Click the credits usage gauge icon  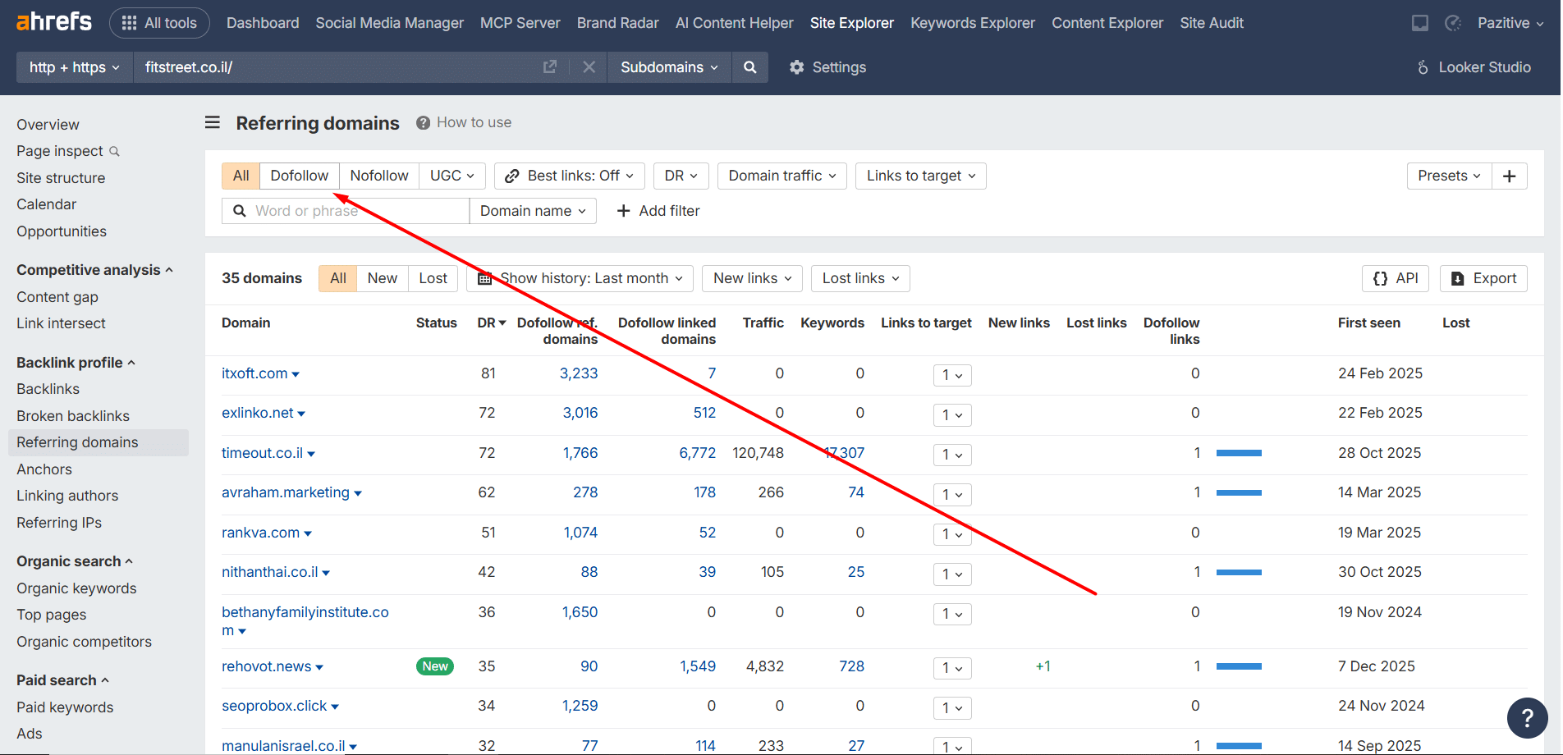tap(1453, 23)
